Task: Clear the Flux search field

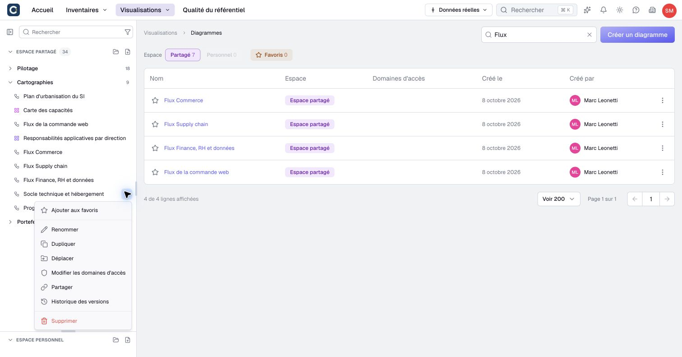Action: (589, 35)
